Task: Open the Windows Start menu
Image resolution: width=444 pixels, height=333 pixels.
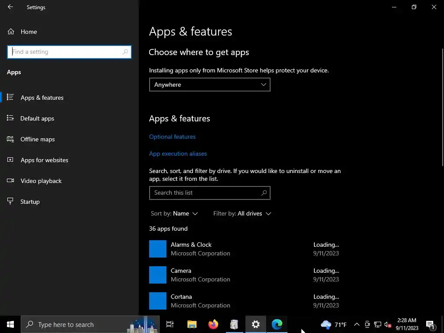Action: [10, 324]
